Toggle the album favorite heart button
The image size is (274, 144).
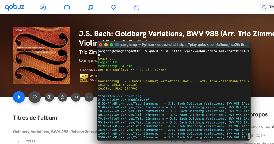(x=35, y=97)
